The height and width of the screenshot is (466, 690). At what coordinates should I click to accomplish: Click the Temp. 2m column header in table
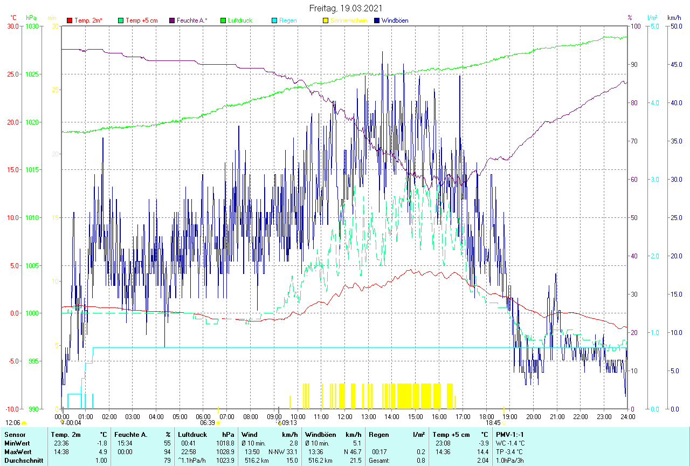[66, 435]
